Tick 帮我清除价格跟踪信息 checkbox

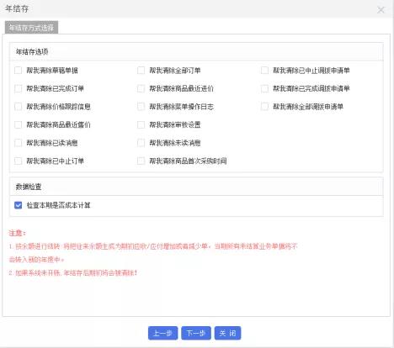tap(18, 107)
